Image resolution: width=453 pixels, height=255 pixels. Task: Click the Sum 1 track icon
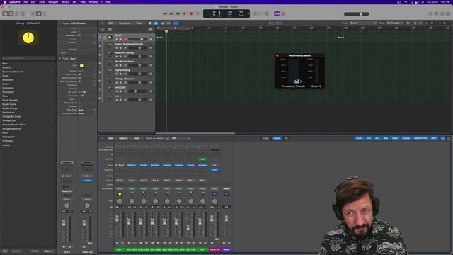[x=110, y=38]
